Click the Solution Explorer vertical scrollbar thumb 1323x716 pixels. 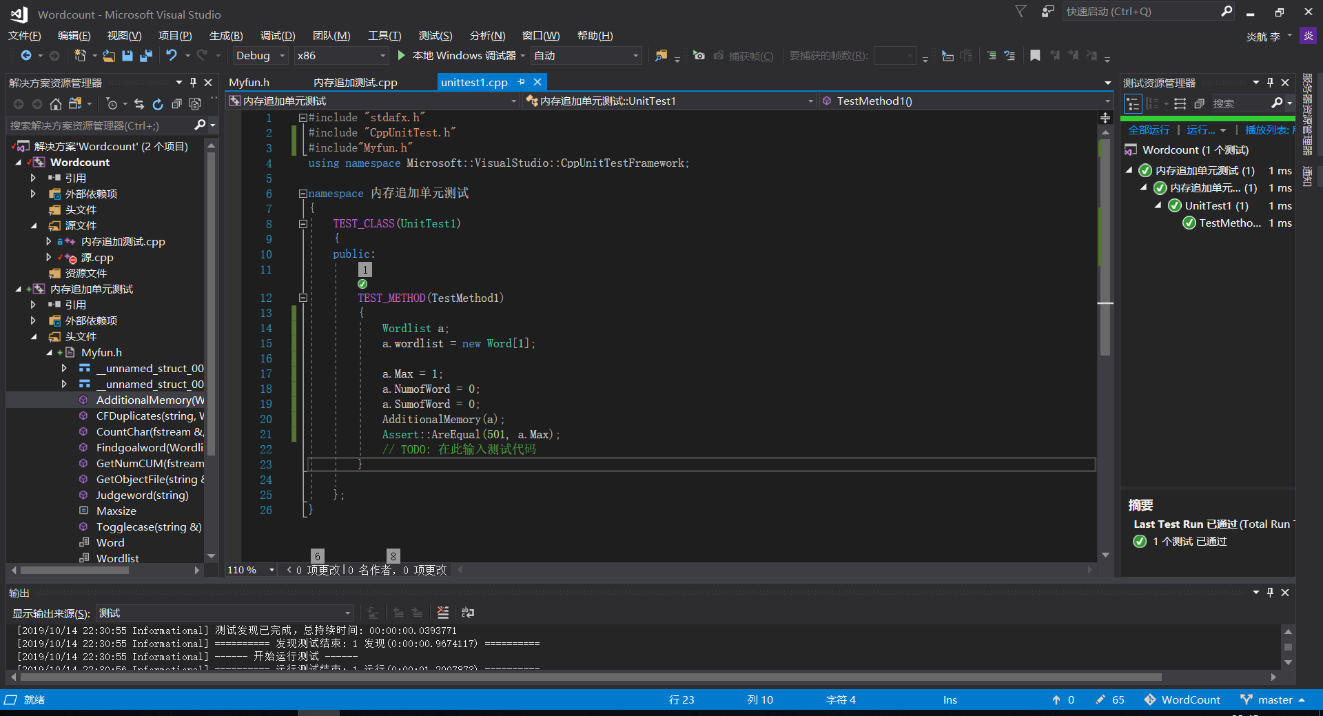211,303
